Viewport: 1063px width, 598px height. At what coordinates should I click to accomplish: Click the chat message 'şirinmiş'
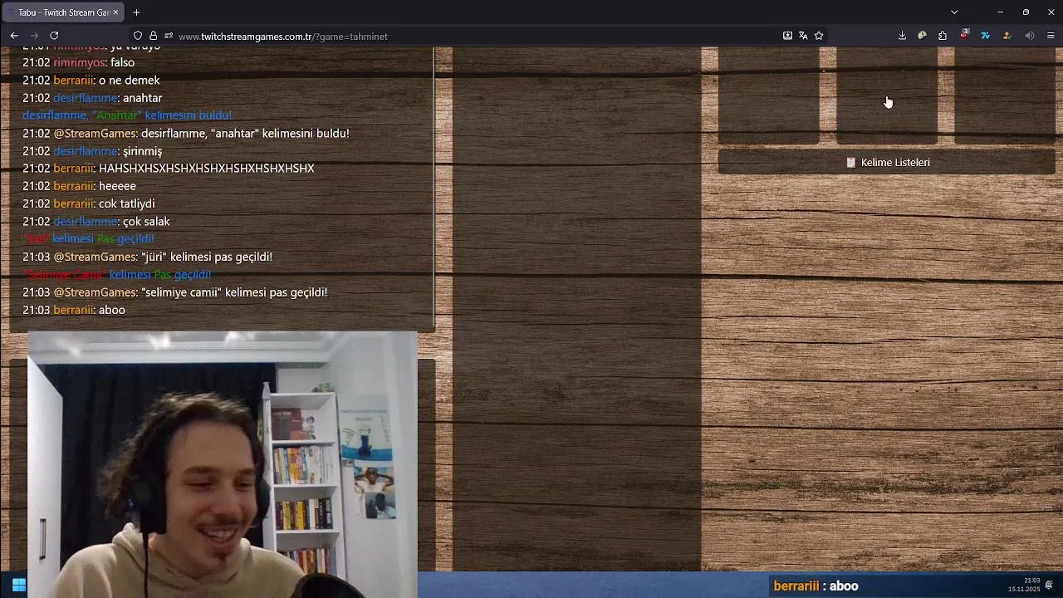[142, 151]
